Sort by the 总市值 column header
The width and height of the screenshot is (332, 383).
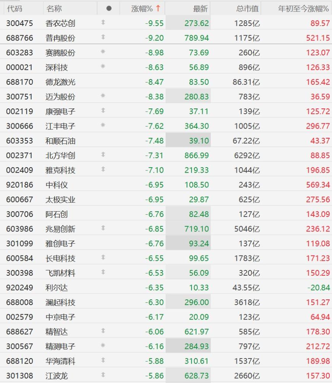[x=247, y=9]
